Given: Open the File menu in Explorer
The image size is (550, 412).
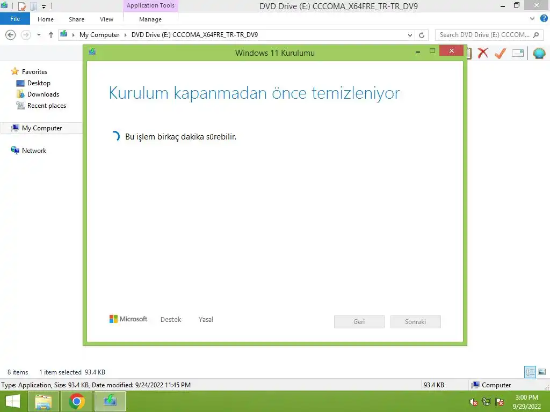Looking at the screenshot, I should click(x=15, y=19).
